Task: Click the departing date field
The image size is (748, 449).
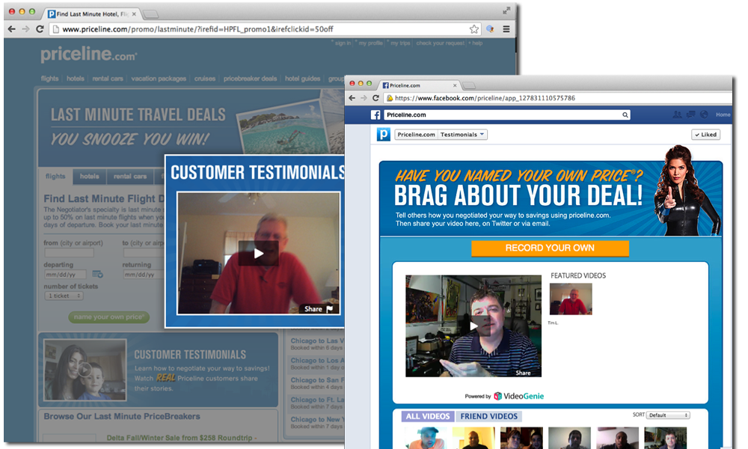Action: pos(65,275)
